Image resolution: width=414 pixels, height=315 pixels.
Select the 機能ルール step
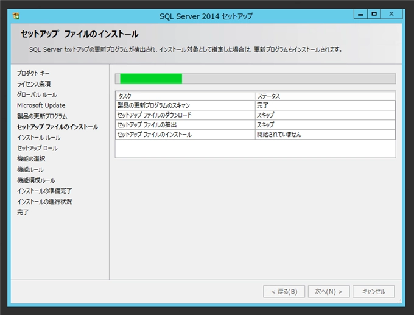(x=30, y=169)
